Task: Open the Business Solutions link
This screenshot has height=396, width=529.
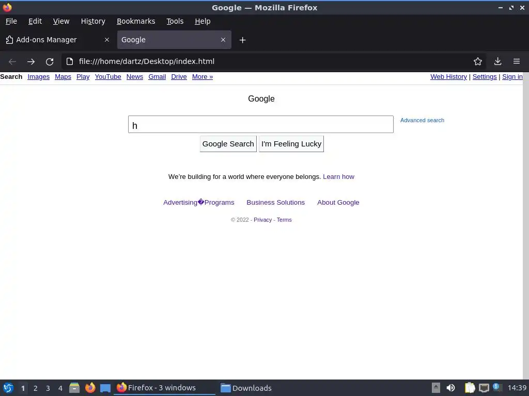Action: pos(276,202)
